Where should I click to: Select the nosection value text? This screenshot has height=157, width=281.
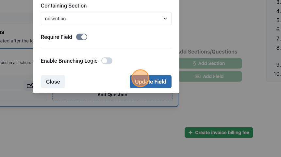pyautogui.click(x=55, y=19)
